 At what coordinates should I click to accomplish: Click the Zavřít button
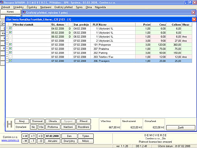pos(181,128)
